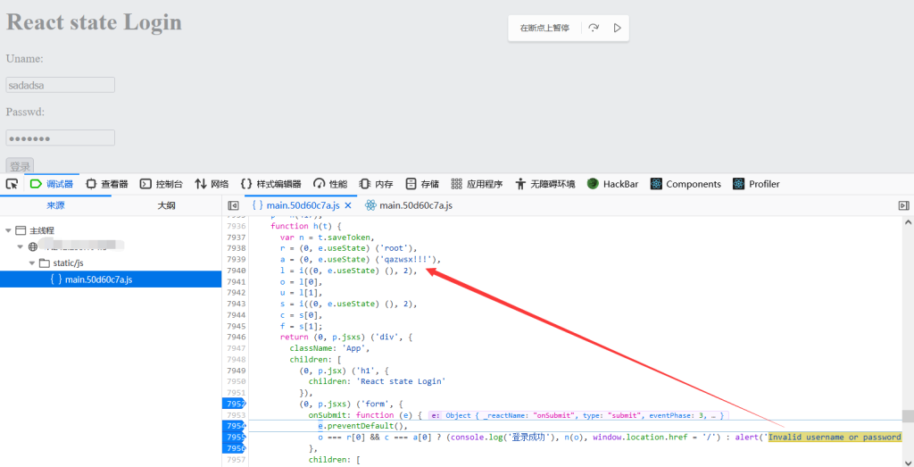Switch to the 网络 network tab

pos(212,184)
